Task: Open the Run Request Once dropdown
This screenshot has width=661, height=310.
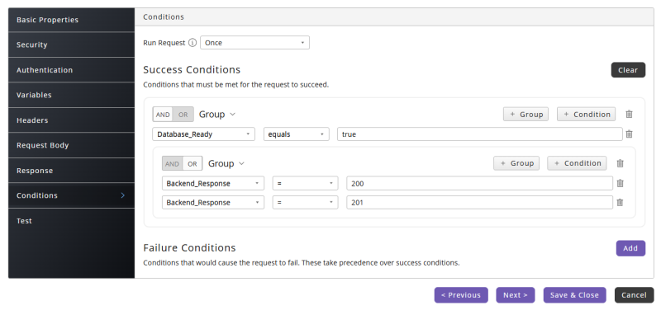Action: click(254, 43)
